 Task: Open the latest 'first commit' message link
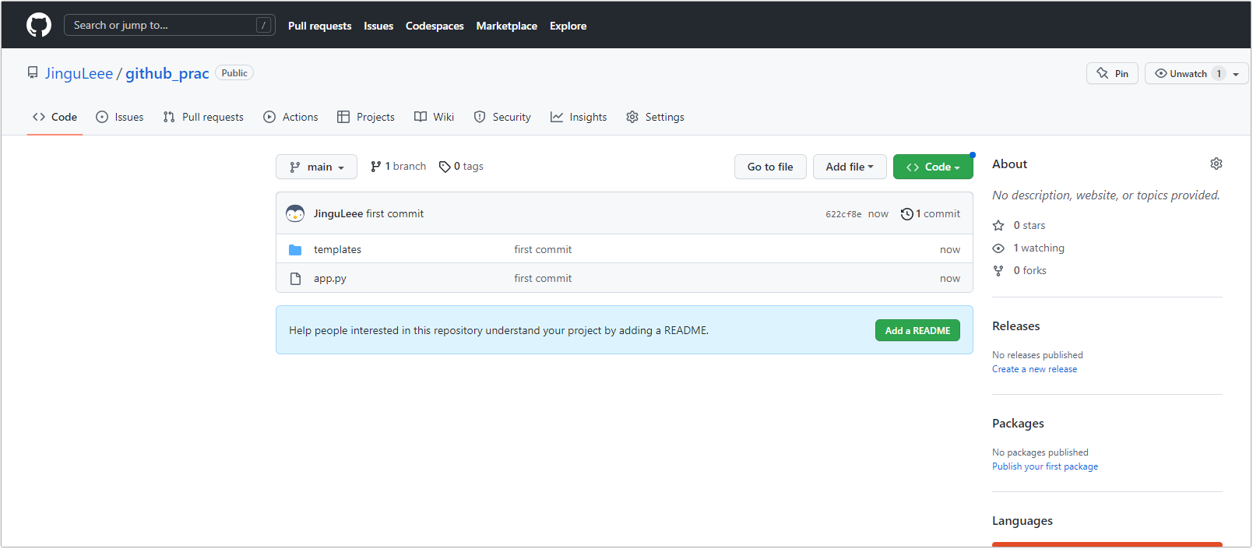395,213
